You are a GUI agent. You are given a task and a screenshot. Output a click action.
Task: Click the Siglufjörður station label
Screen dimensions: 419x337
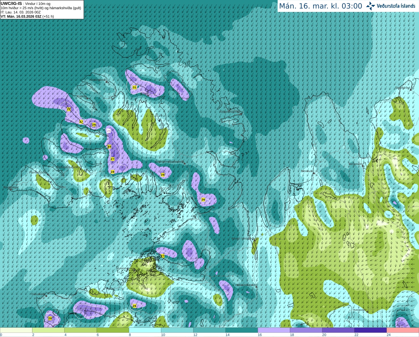(403, 88)
